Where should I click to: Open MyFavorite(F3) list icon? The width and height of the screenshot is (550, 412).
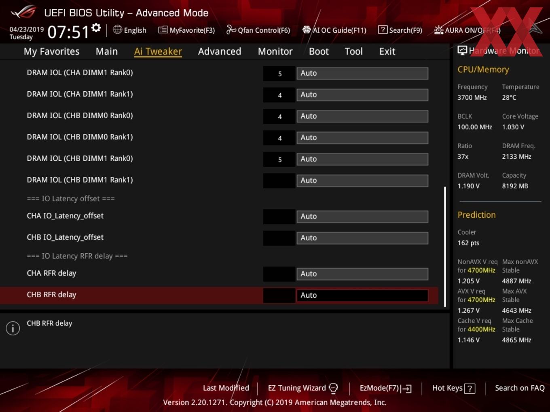pyautogui.click(x=163, y=30)
